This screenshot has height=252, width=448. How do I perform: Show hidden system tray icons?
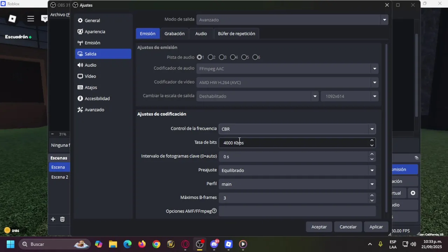tap(370, 244)
